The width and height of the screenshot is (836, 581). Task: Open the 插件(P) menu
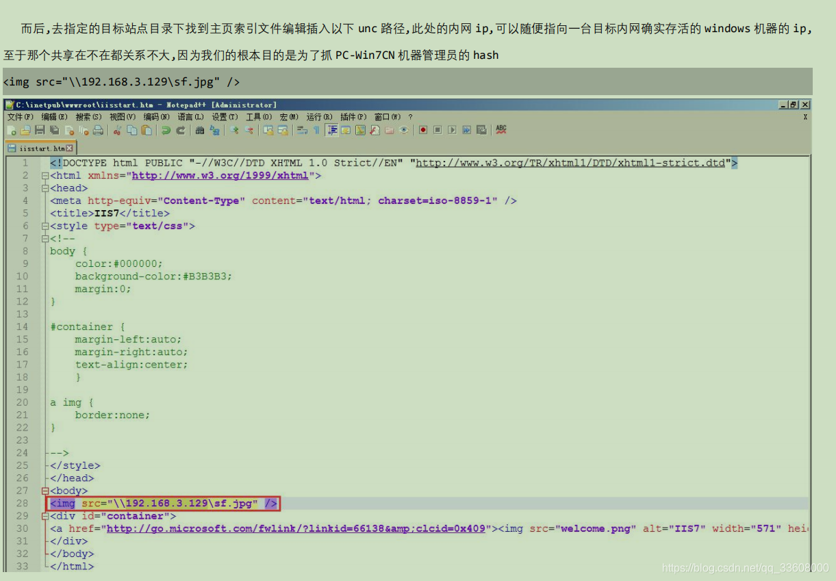pos(353,117)
